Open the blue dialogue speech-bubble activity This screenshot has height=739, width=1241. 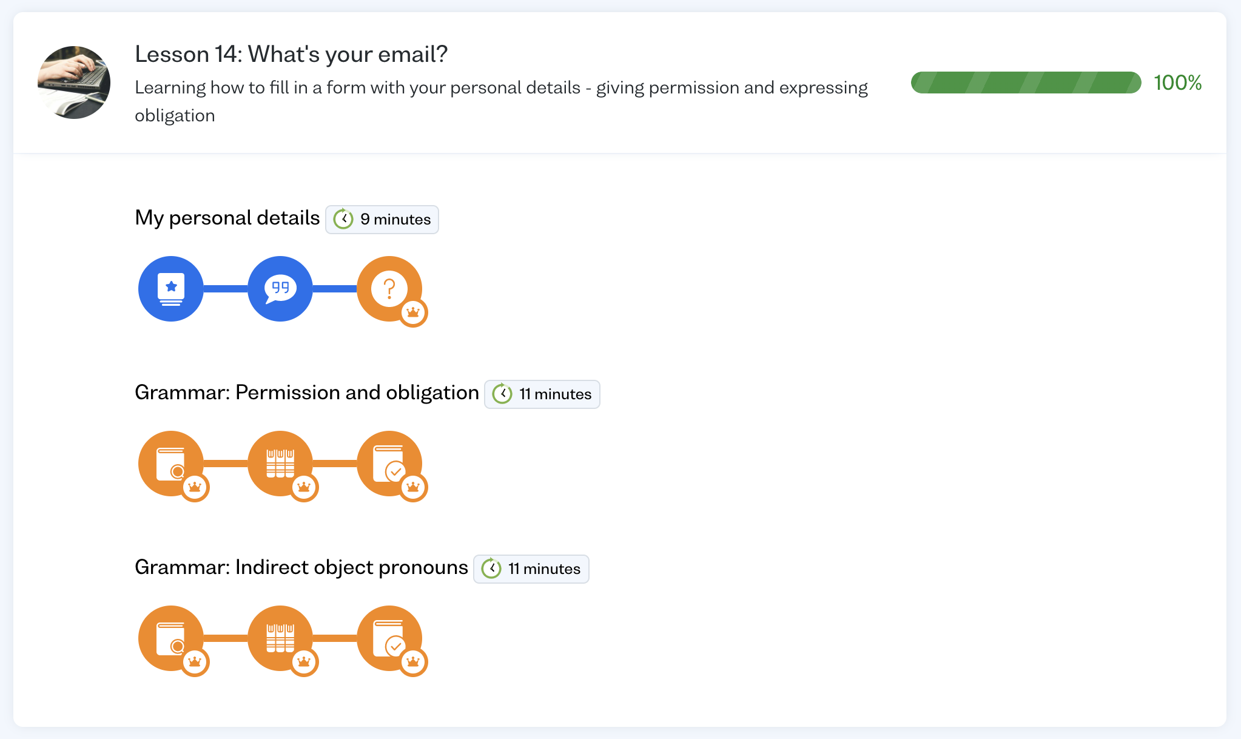[x=280, y=289]
